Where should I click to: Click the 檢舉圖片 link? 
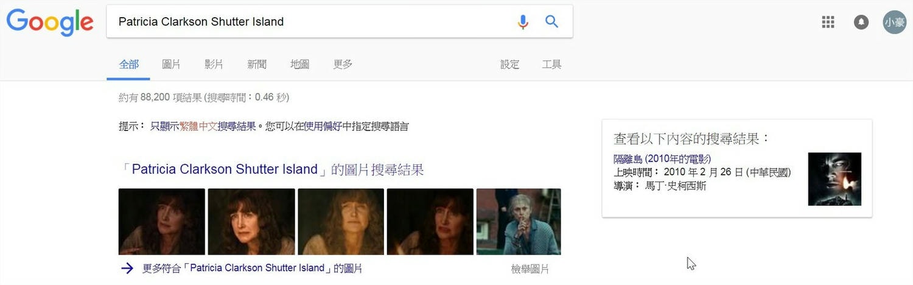tap(530, 269)
